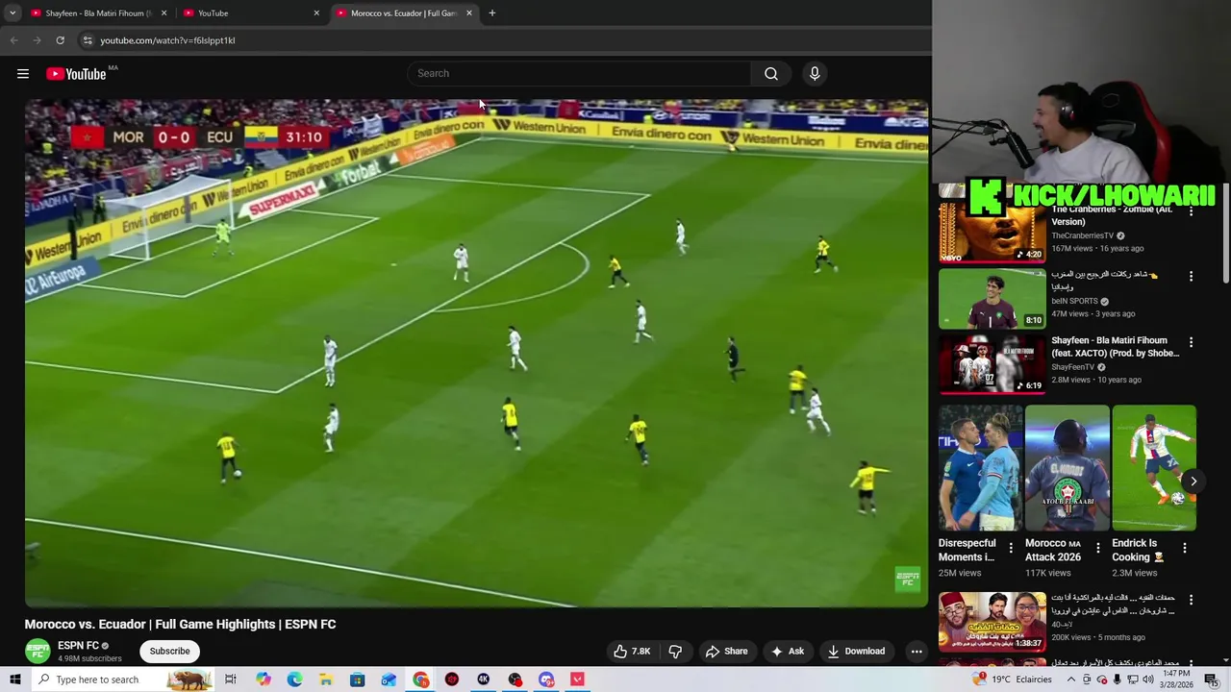Play the Morocco vs. Ecuador video player
This screenshot has height=692, width=1231.
[x=476, y=353]
